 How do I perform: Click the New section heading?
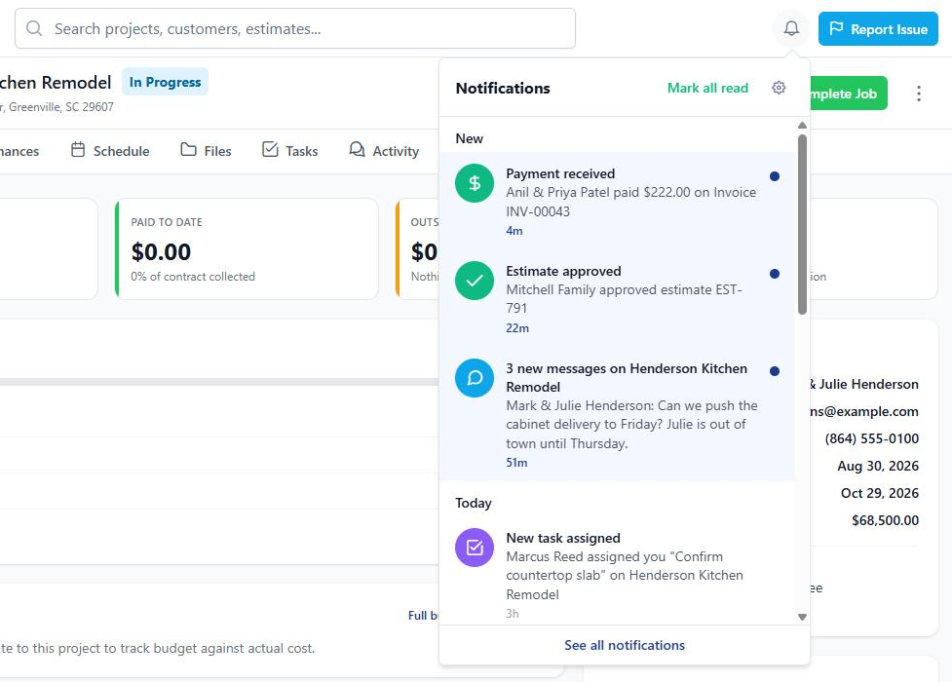(470, 138)
